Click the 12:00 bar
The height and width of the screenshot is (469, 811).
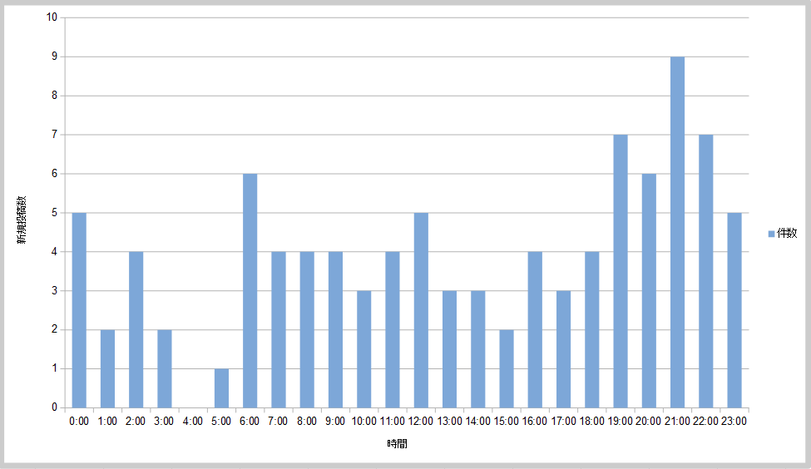pyautogui.click(x=421, y=310)
